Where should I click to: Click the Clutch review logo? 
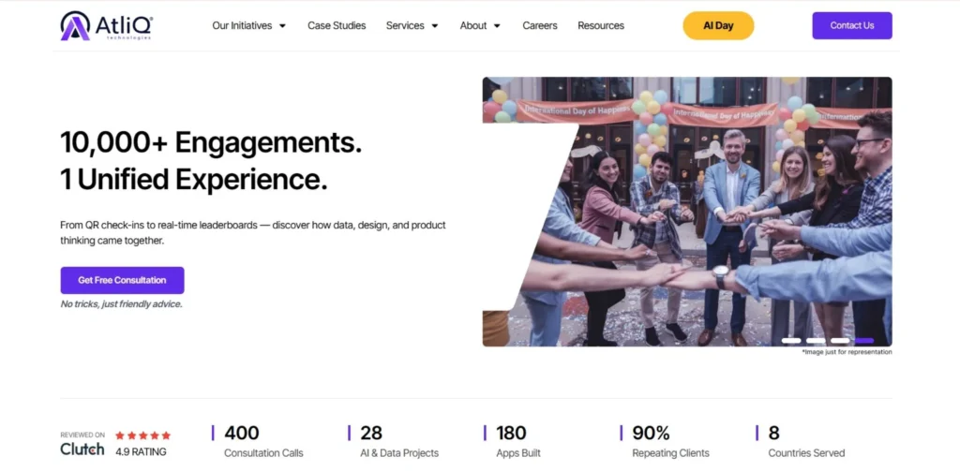click(82, 449)
